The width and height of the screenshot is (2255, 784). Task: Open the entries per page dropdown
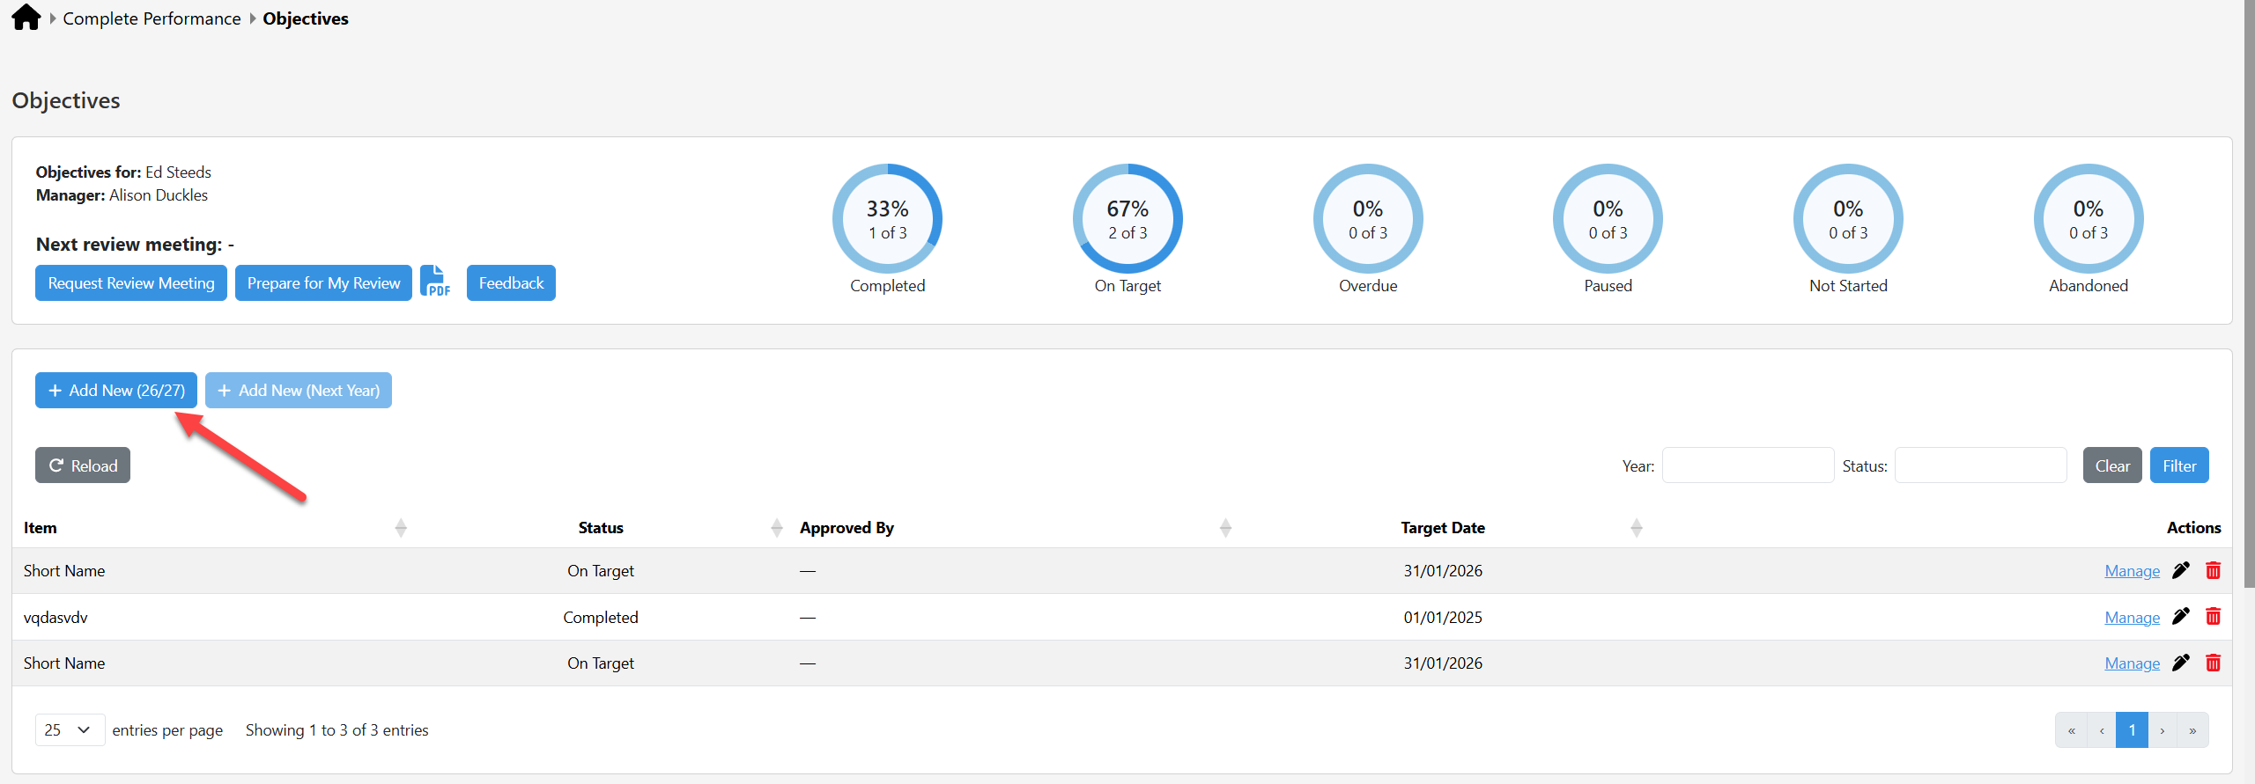click(70, 729)
